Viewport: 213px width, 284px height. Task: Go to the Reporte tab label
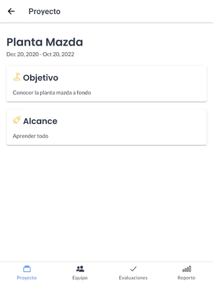[186, 278]
